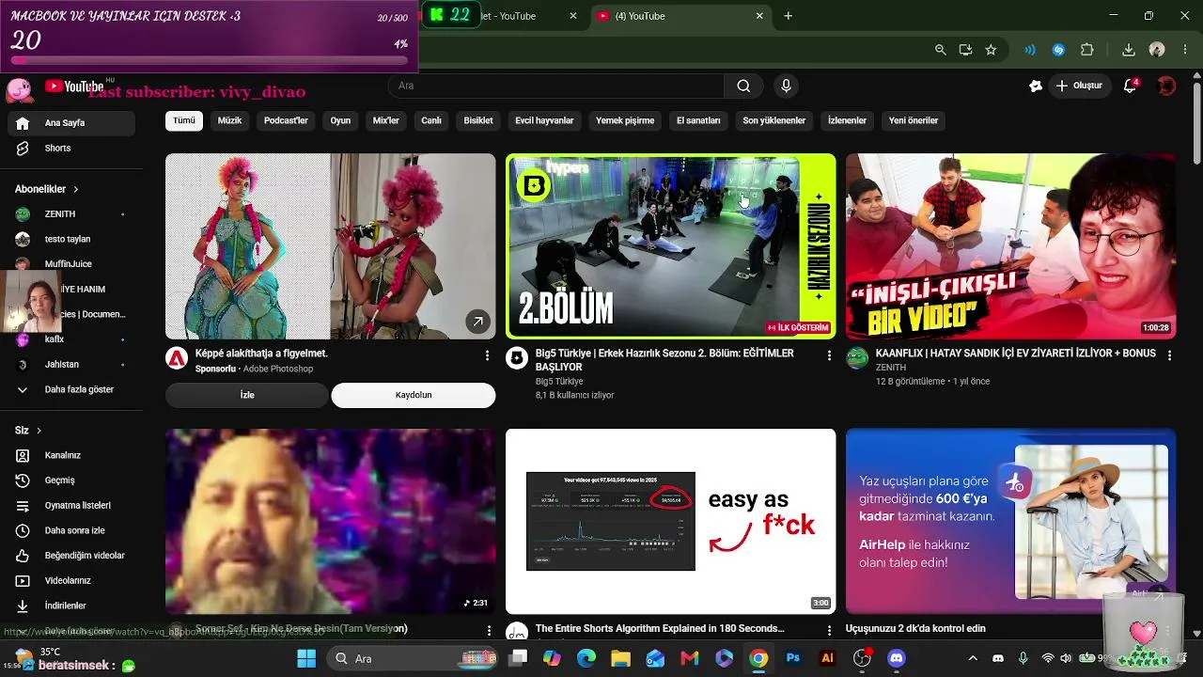This screenshot has height=677, width=1203.
Task: Expand the Abonelikler section chevron
Action: coord(76,189)
